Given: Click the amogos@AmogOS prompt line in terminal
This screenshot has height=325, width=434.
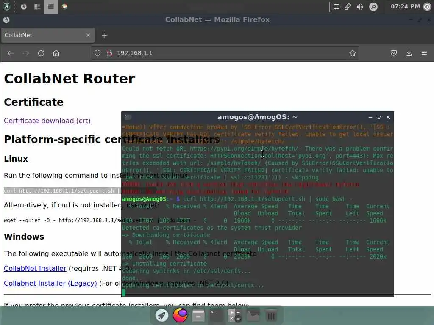Looking at the screenshot, I should point(237,199).
